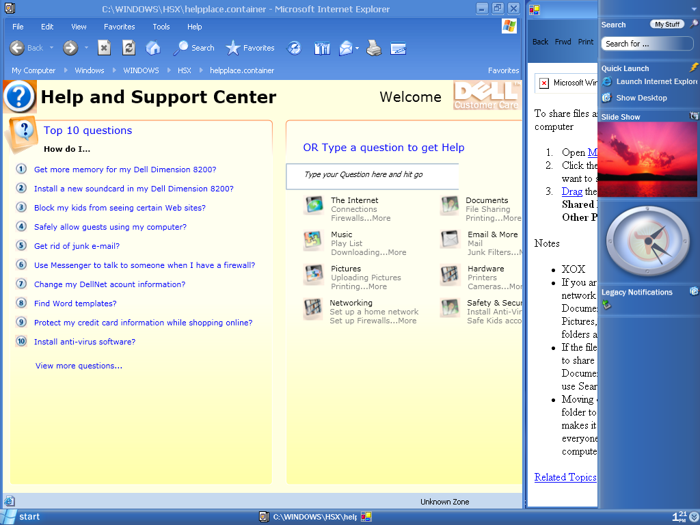Click the Forward arrow icon in toolbar
700x525 pixels.
70,48
